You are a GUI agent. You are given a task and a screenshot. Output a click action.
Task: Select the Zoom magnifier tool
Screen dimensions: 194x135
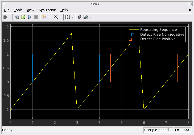[56, 17]
